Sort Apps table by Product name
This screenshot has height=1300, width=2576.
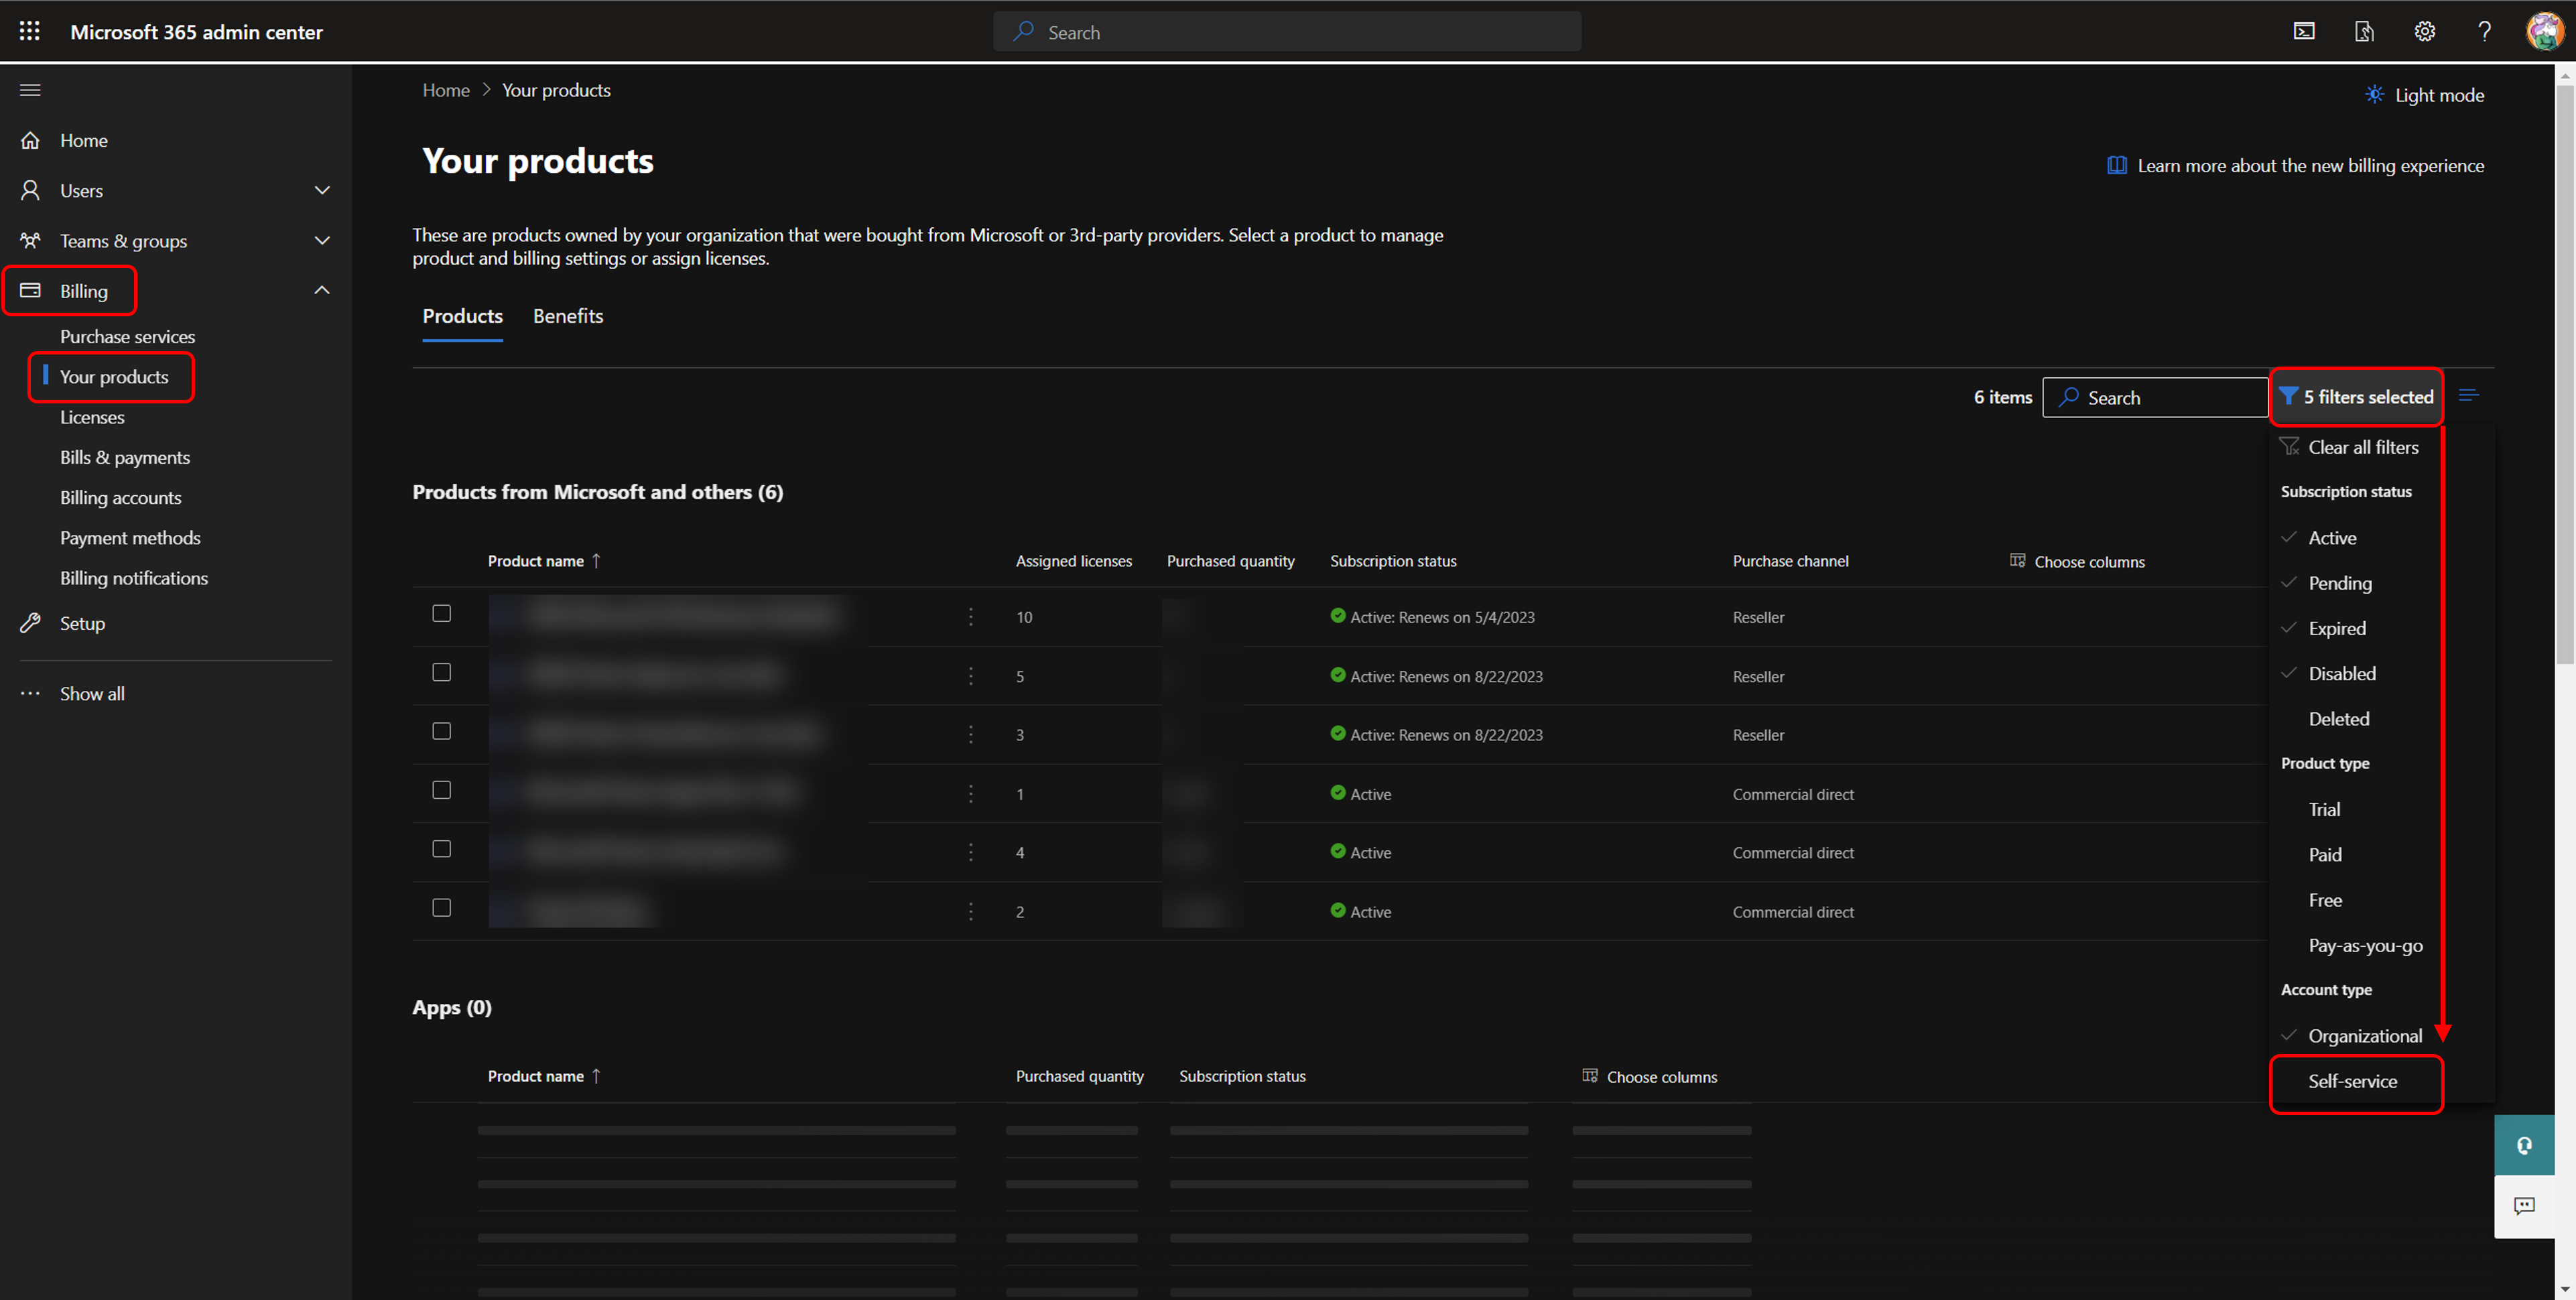tap(544, 1076)
